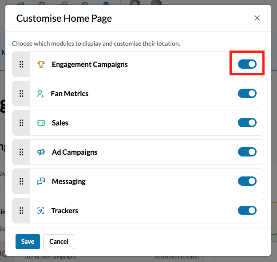Close the Customise Home Page dialog
This screenshot has height=262, width=277.
pos(257,18)
